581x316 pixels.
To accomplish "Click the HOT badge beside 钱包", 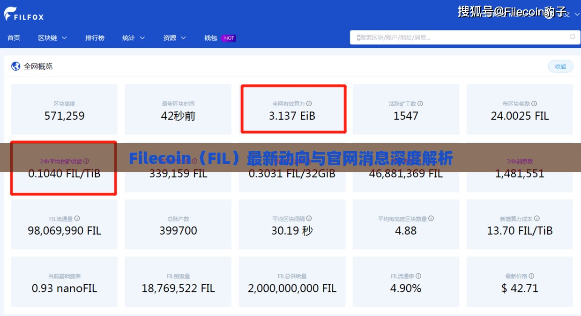I will pyautogui.click(x=229, y=38).
